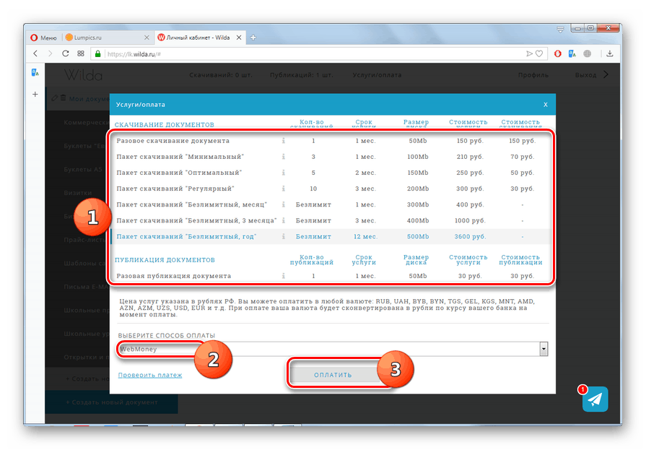Open the translator extension icon in toolbar
This screenshot has height=450, width=646.
[572, 53]
